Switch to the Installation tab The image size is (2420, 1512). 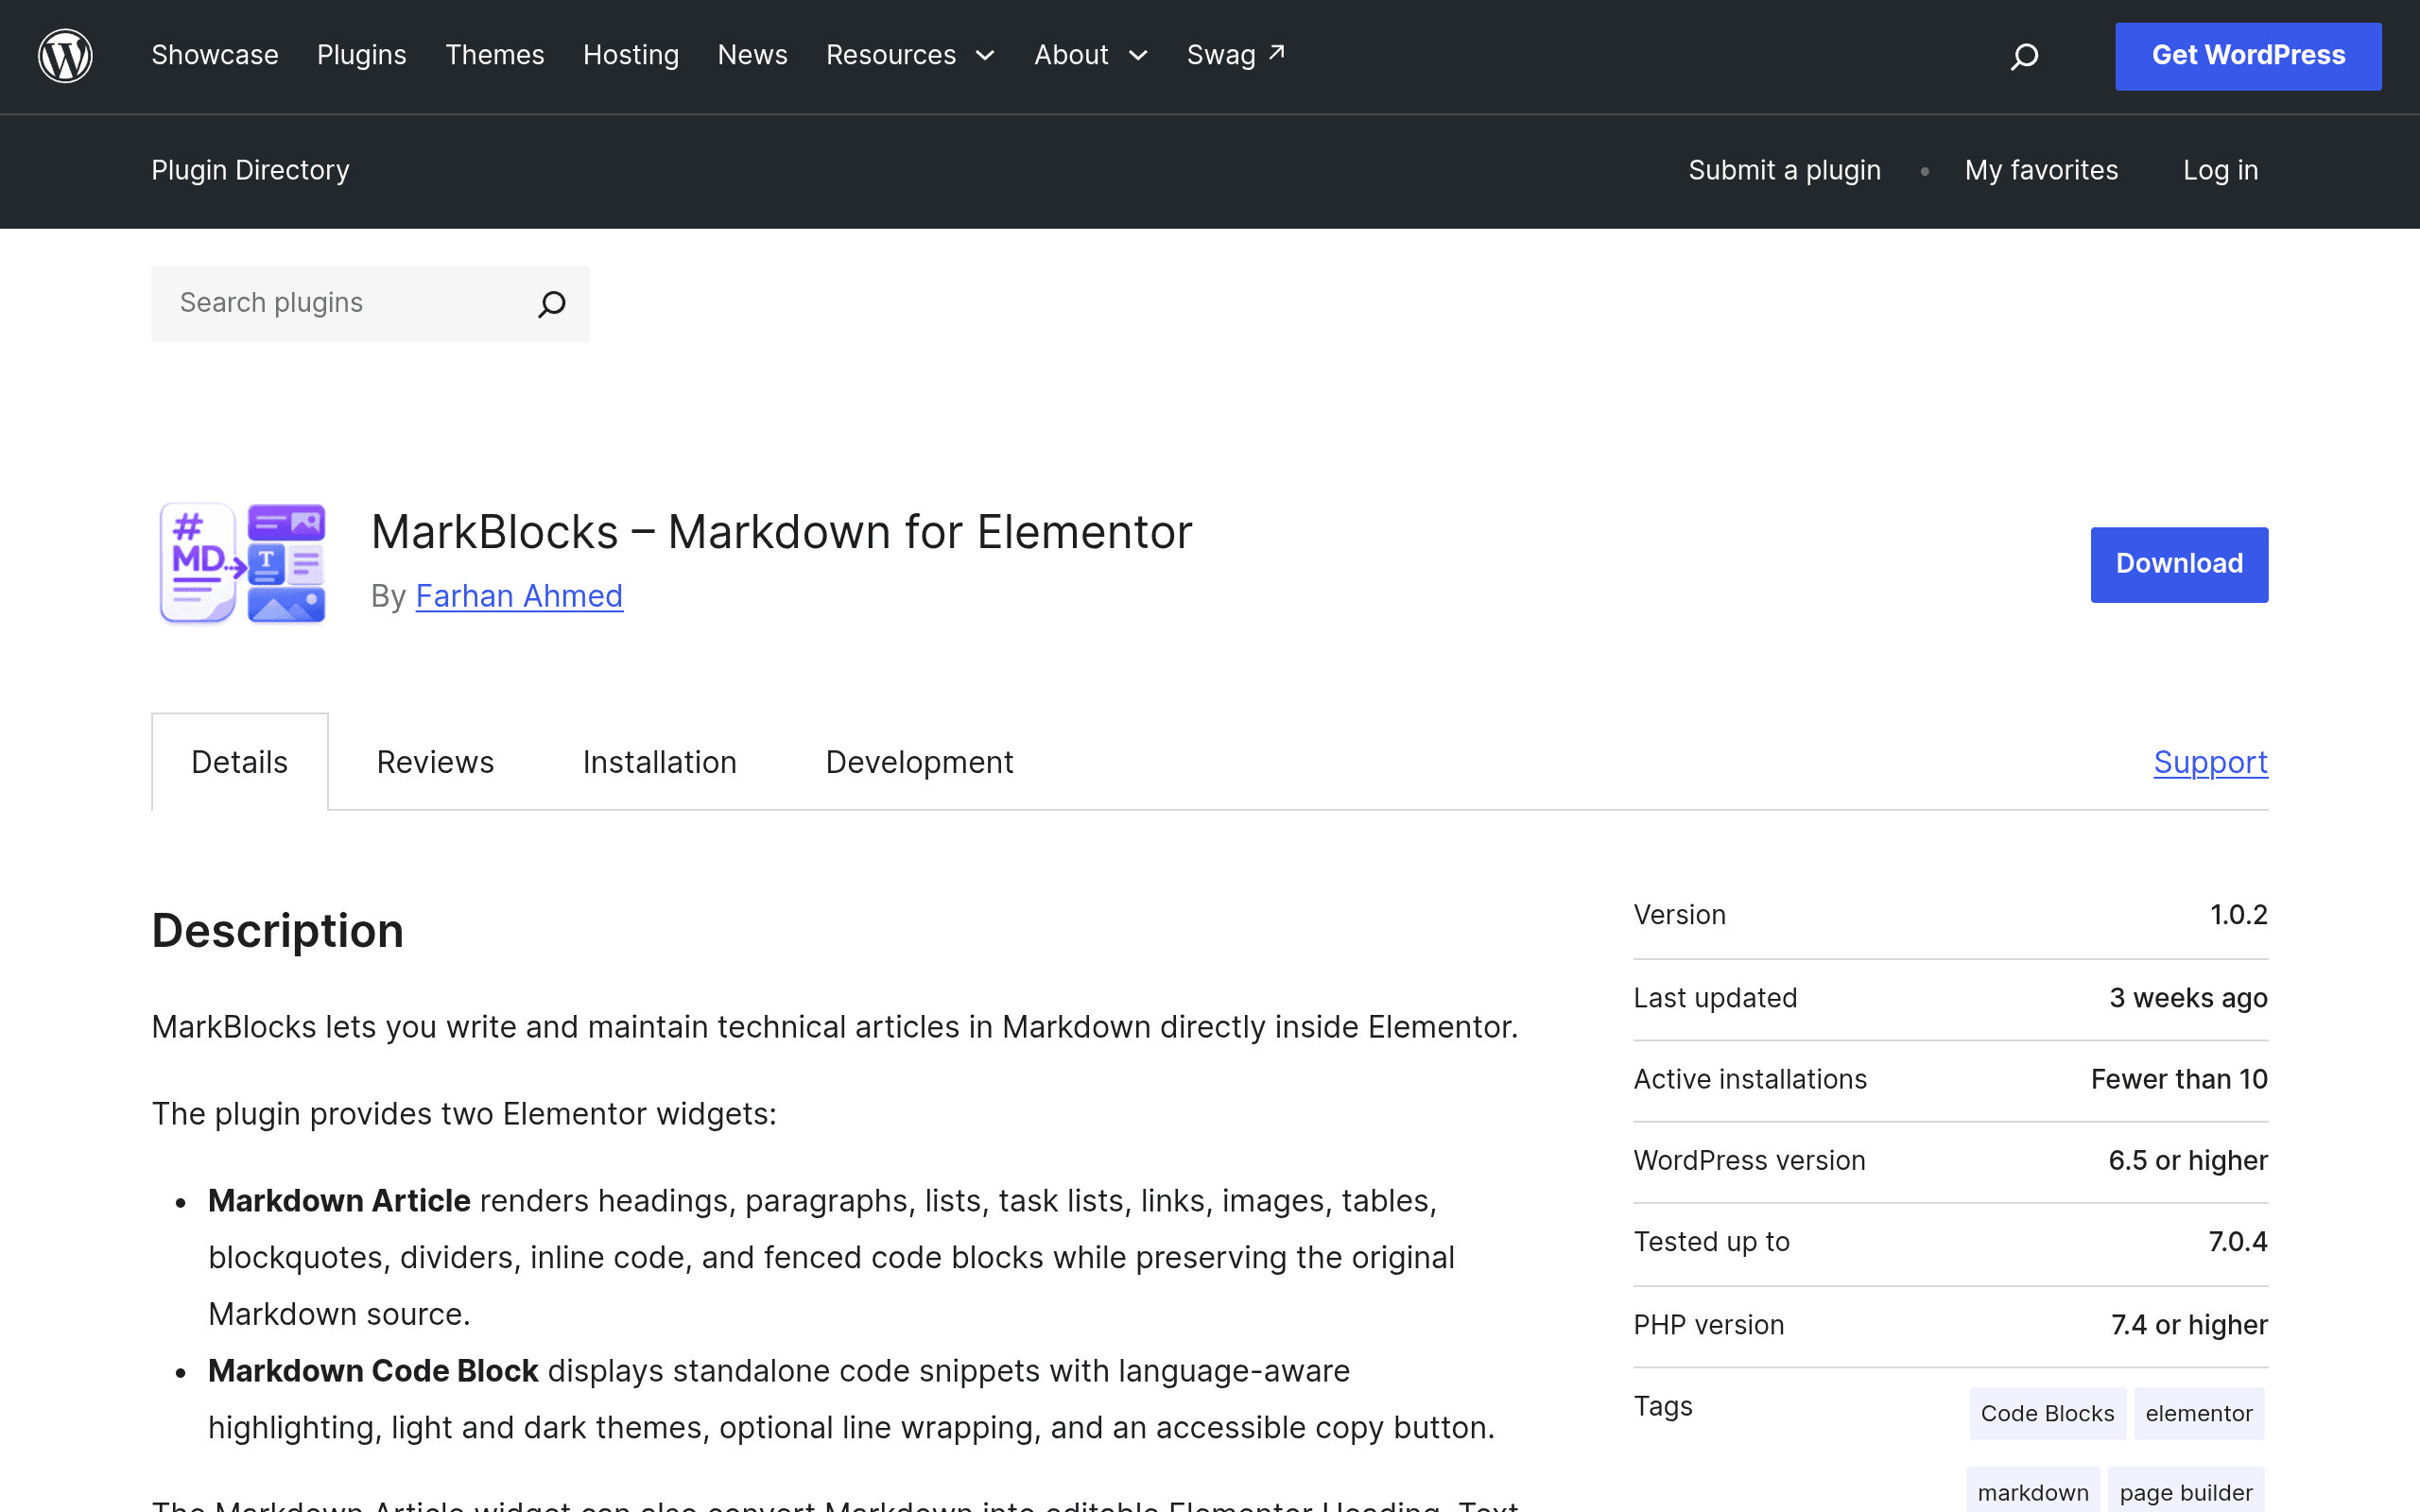[660, 762]
